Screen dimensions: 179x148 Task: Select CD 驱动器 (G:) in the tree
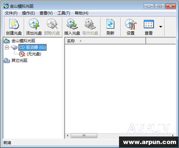click(32, 47)
